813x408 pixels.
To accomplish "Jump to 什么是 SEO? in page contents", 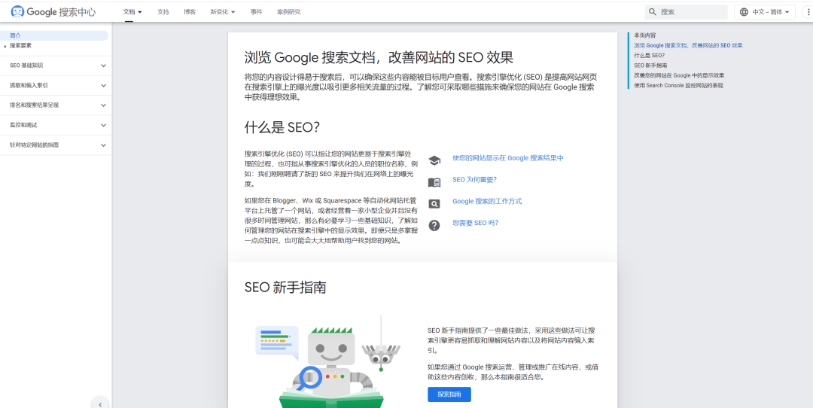I will pyautogui.click(x=649, y=56).
